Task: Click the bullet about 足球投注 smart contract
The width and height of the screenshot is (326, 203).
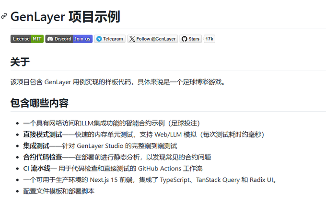Action: (x=112, y=124)
